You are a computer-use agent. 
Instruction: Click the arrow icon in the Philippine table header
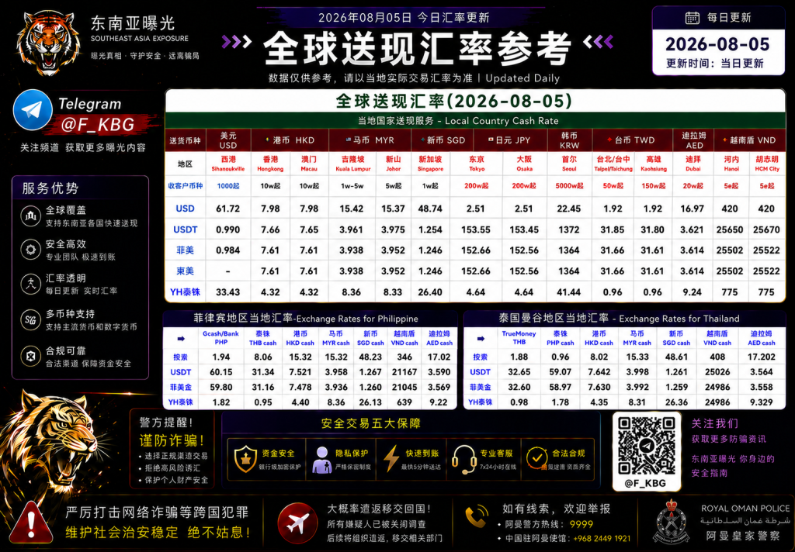pos(180,338)
